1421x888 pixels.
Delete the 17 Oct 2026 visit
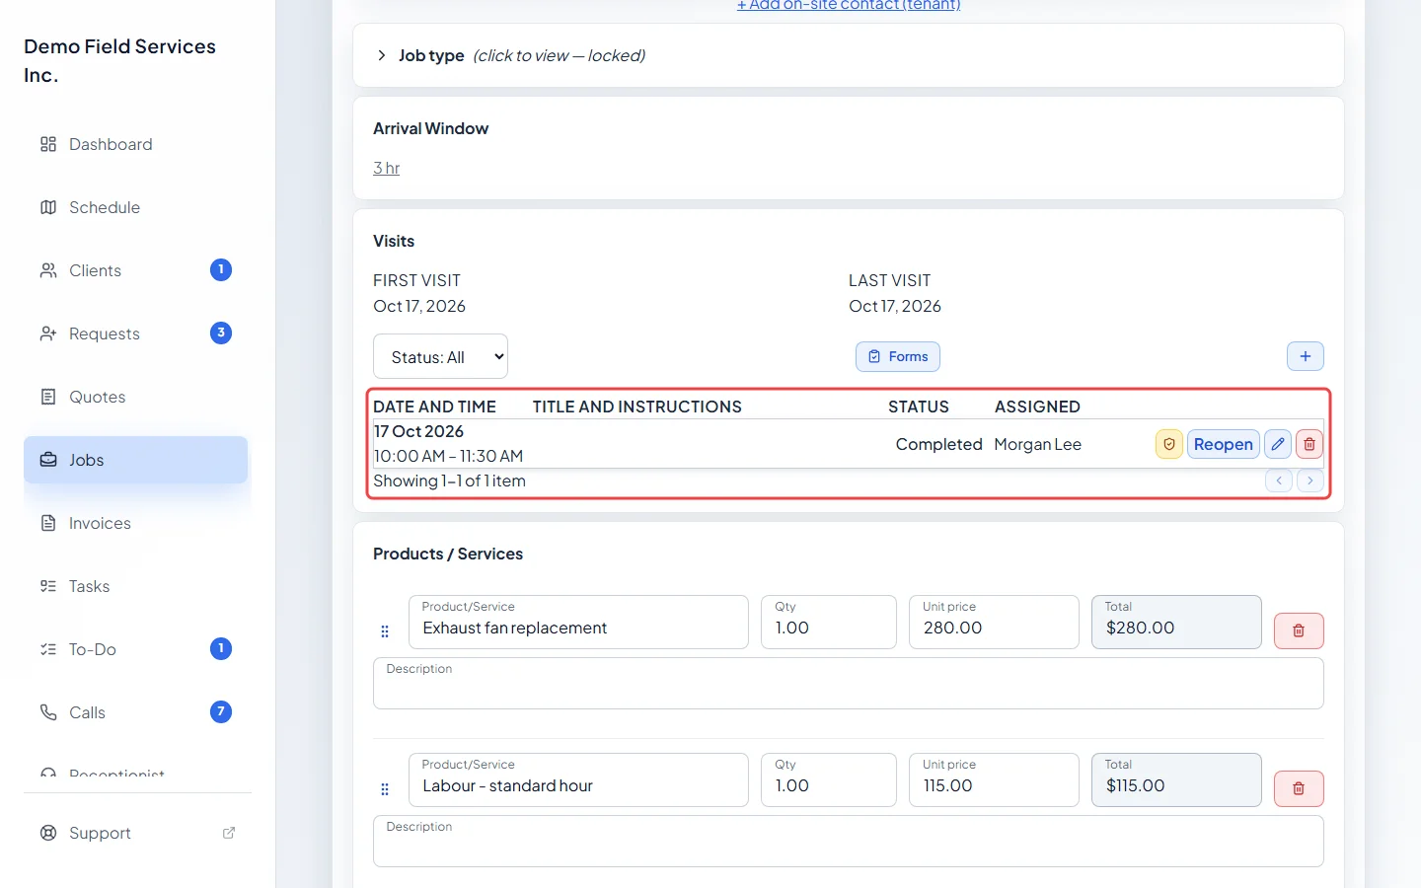click(x=1309, y=444)
